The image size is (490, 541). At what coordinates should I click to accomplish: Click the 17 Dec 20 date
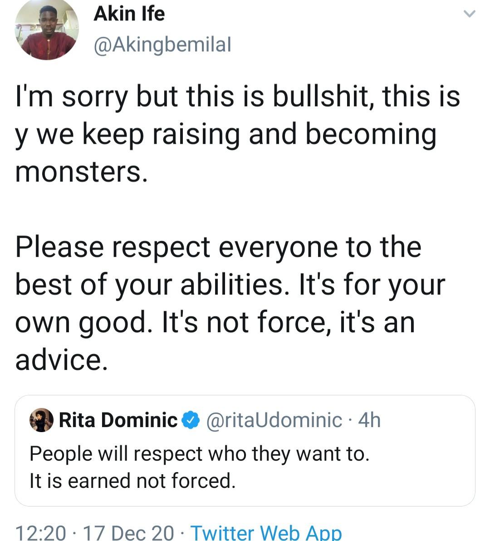point(128,532)
